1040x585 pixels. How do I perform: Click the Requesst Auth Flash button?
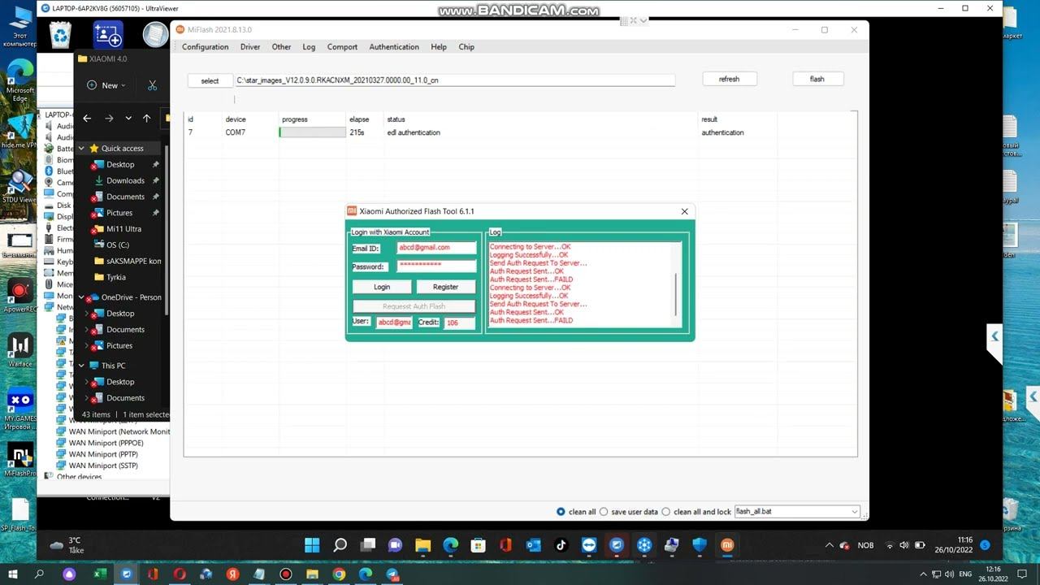tap(414, 306)
